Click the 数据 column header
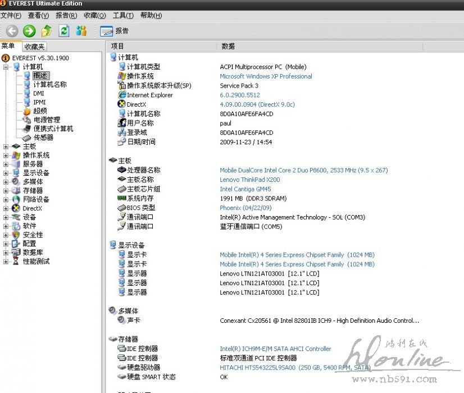 [x=228, y=46]
